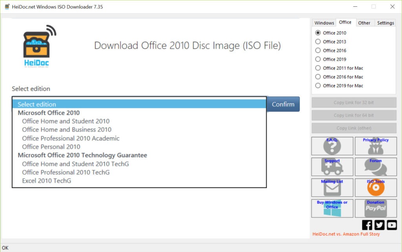Click the Support ambulance icon
Viewport: 402px width, 252px height.
pos(332,167)
